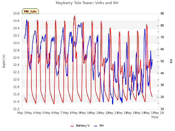The height and width of the screenshot is (131, 175).
Task: Click the 12.8 left axis value
Action: 16,50
